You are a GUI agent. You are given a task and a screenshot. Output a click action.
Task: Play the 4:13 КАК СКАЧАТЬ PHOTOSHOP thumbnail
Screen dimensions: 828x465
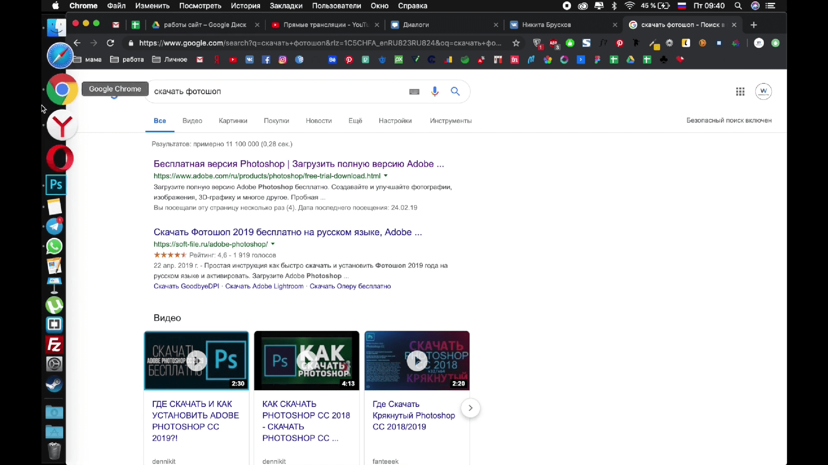pos(306,360)
